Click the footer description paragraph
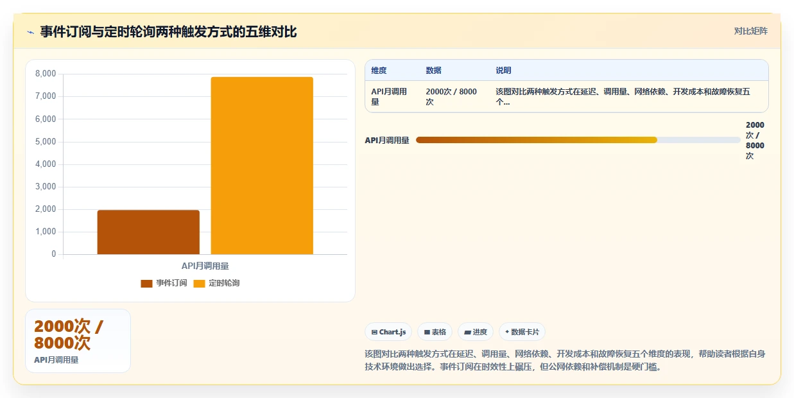Screen dimensions: 794x398 click(x=565, y=360)
